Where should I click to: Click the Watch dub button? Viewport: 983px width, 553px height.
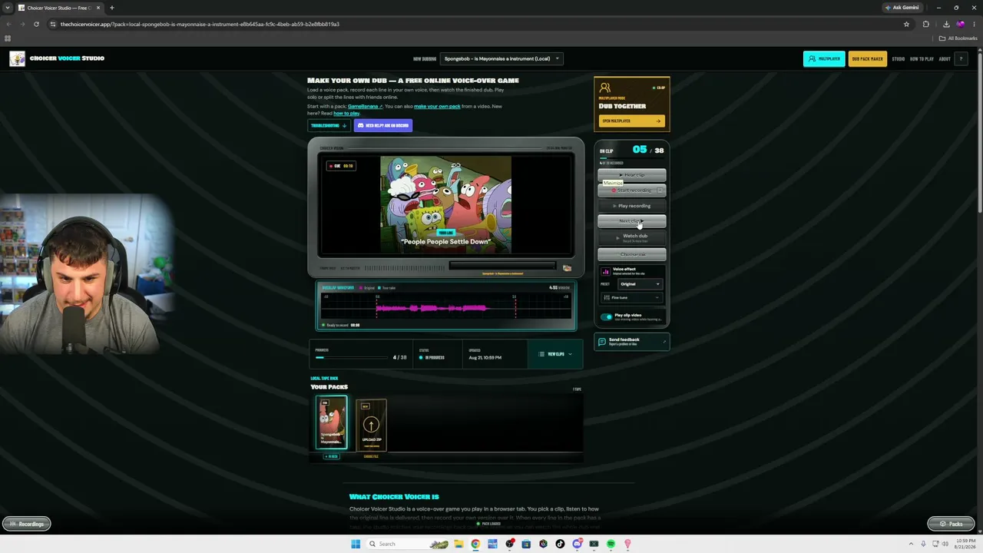[x=631, y=237]
